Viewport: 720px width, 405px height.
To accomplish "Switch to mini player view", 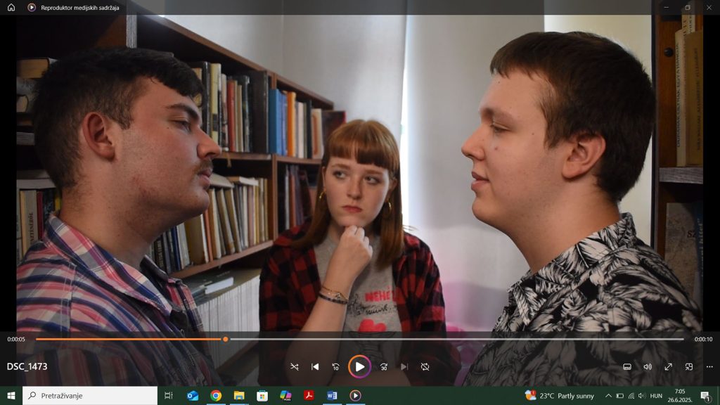I will 689,366.
